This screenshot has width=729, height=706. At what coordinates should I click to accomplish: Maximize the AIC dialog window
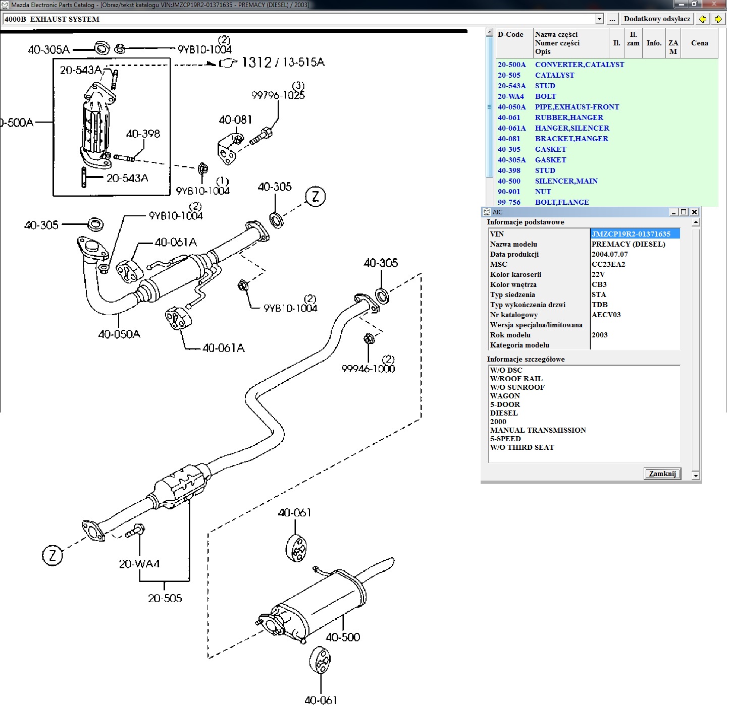pyautogui.click(x=684, y=212)
